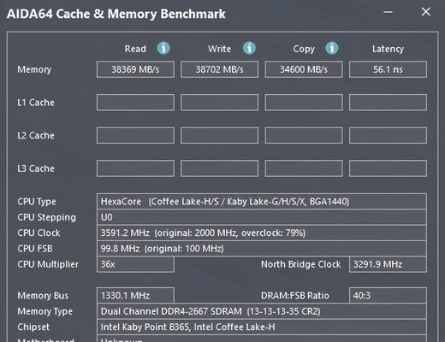Click the CPU FSB 99.8 MHz value
The image size is (445, 342).
(262, 249)
